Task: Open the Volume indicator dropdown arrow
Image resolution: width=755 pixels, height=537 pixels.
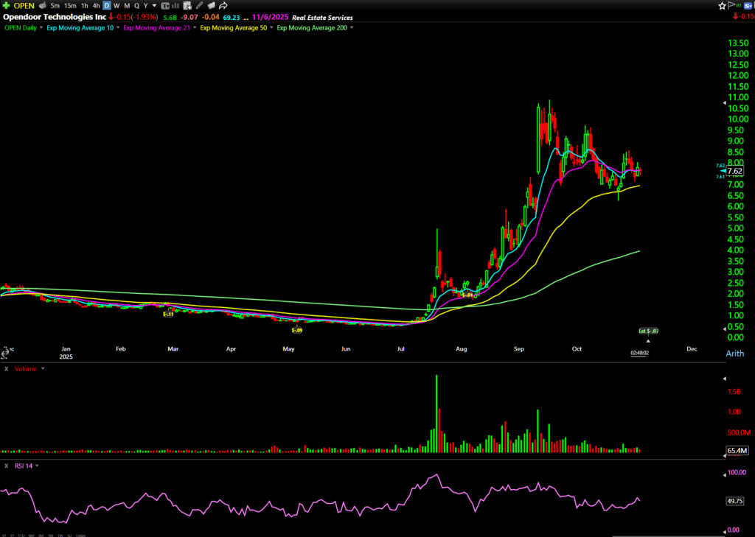Action: pos(43,368)
